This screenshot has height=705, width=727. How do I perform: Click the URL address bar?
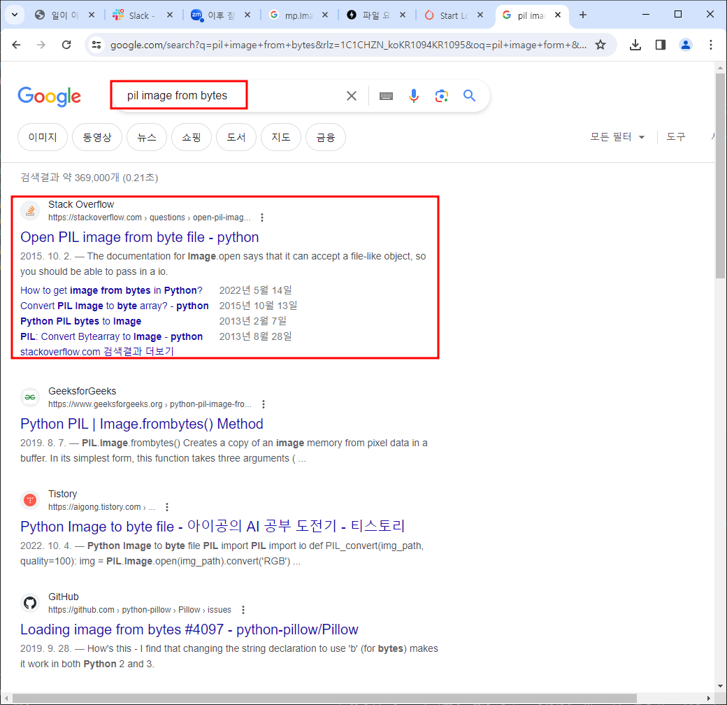[x=347, y=45]
